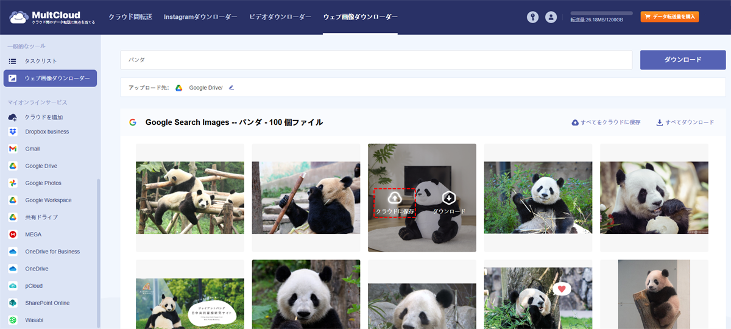Click the ウェブ画像ダウンローダー sidebar image icon
Image resolution: width=731 pixels, height=329 pixels.
pyautogui.click(x=12, y=78)
